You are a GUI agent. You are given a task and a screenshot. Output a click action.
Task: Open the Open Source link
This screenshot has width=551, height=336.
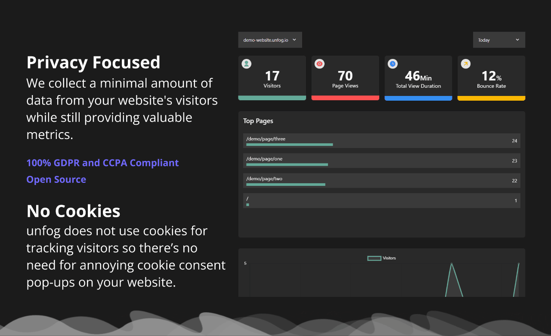56,179
